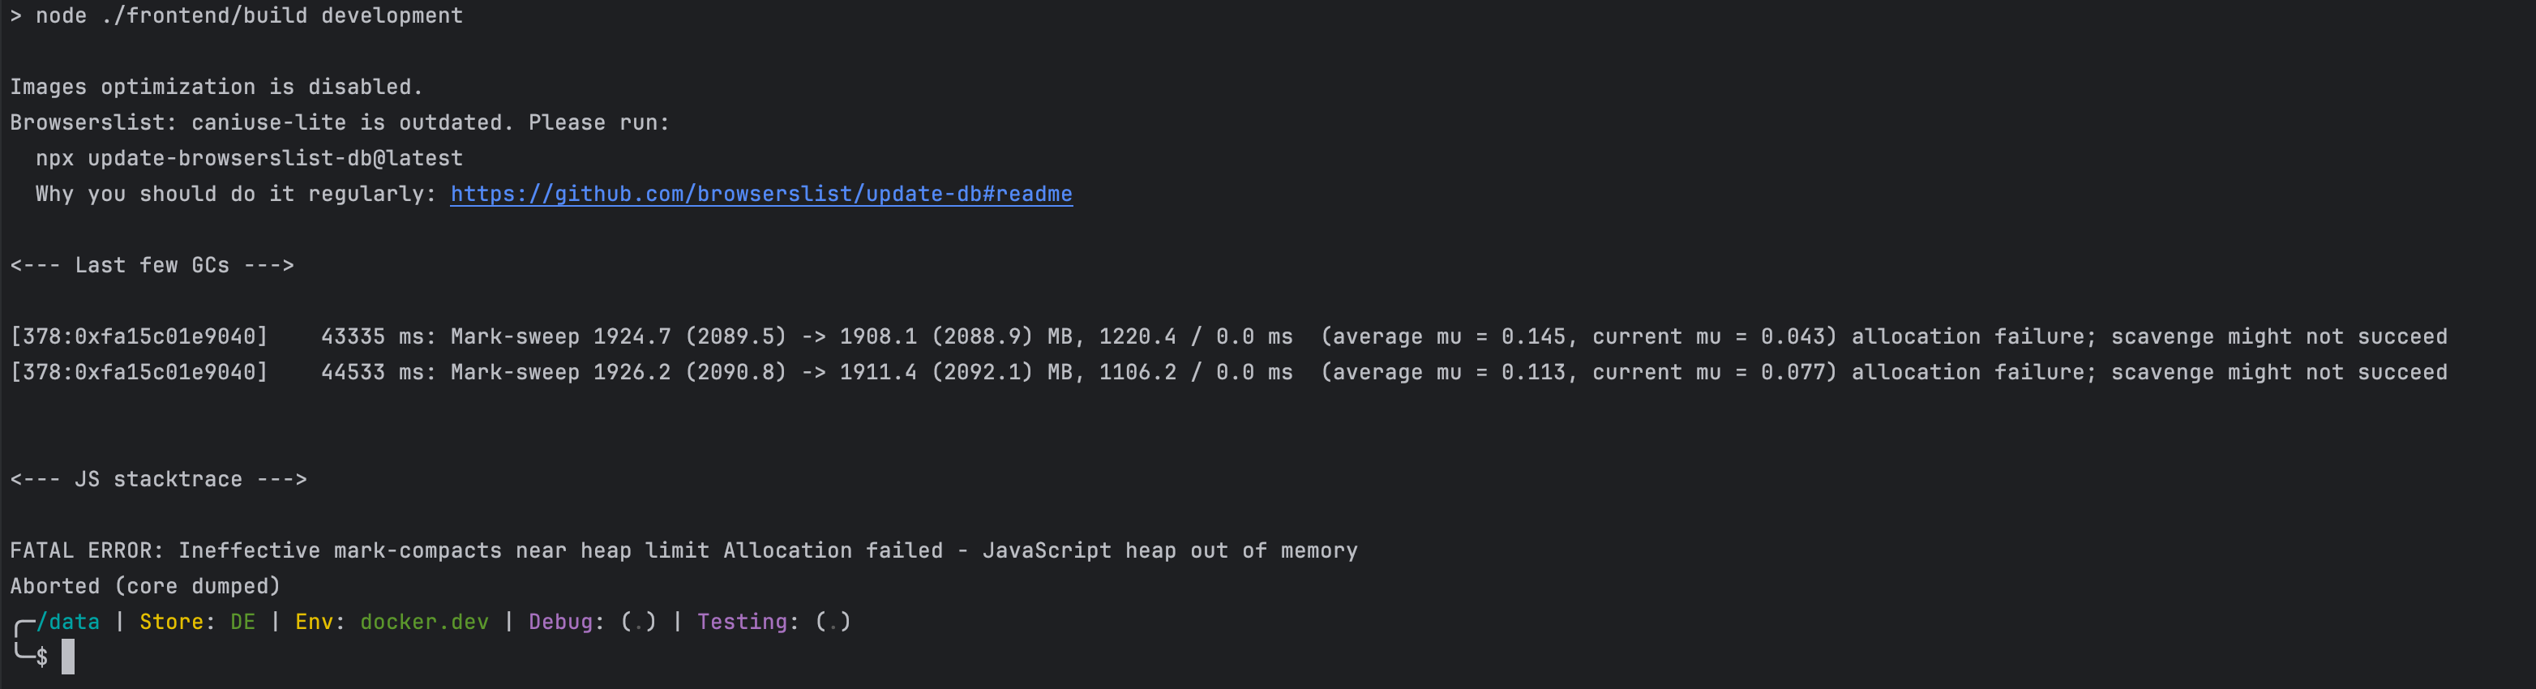2536x689 pixels.
Task: Click the DE store value
Action: click(243, 622)
